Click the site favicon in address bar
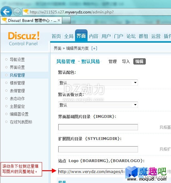The image size is (171, 183). [26, 12]
